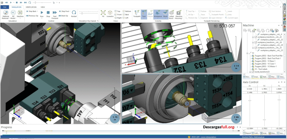Open the Move panel tab
The height and width of the screenshot is (139, 287).
point(247,77)
